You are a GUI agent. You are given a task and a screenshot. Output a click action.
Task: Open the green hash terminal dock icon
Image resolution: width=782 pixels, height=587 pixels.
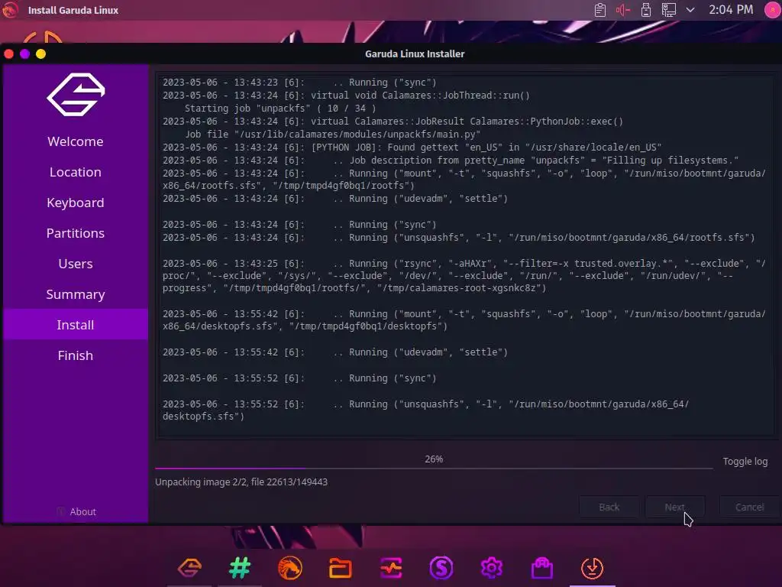(240, 568)
